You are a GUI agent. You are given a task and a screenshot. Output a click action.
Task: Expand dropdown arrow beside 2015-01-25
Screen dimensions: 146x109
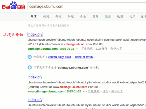[84, 92]
